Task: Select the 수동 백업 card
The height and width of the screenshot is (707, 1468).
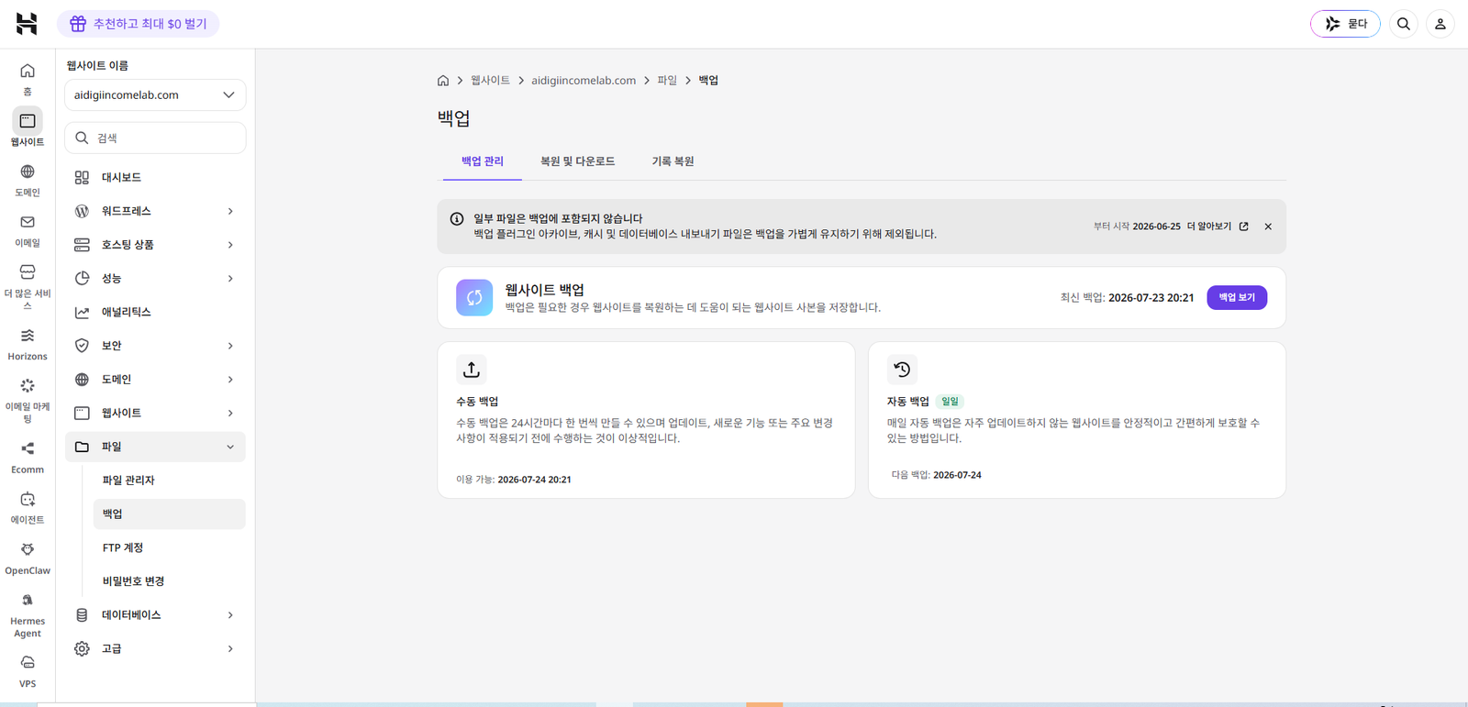Action: pos(646,420)
